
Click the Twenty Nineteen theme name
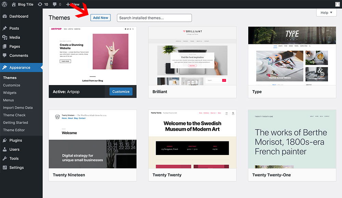tap(69, 175)
